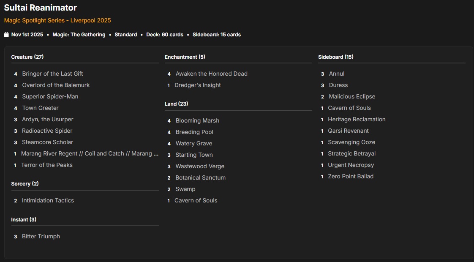This screenshot has width=474, height=262.
Task: Click the Creature (27) section header
Action: 27,57
